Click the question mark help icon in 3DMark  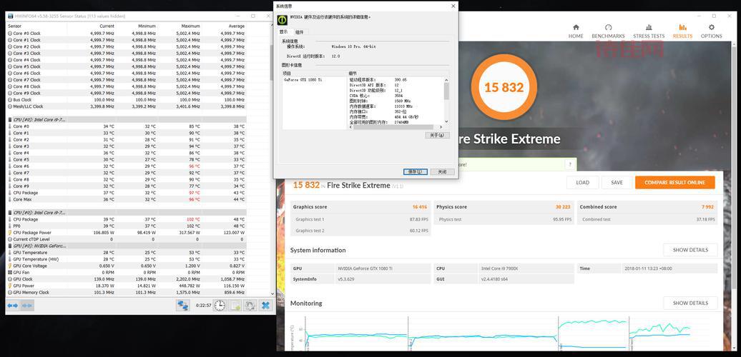[569, 164]
